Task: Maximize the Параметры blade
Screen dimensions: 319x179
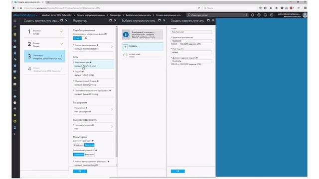Action: pos(111,20)
